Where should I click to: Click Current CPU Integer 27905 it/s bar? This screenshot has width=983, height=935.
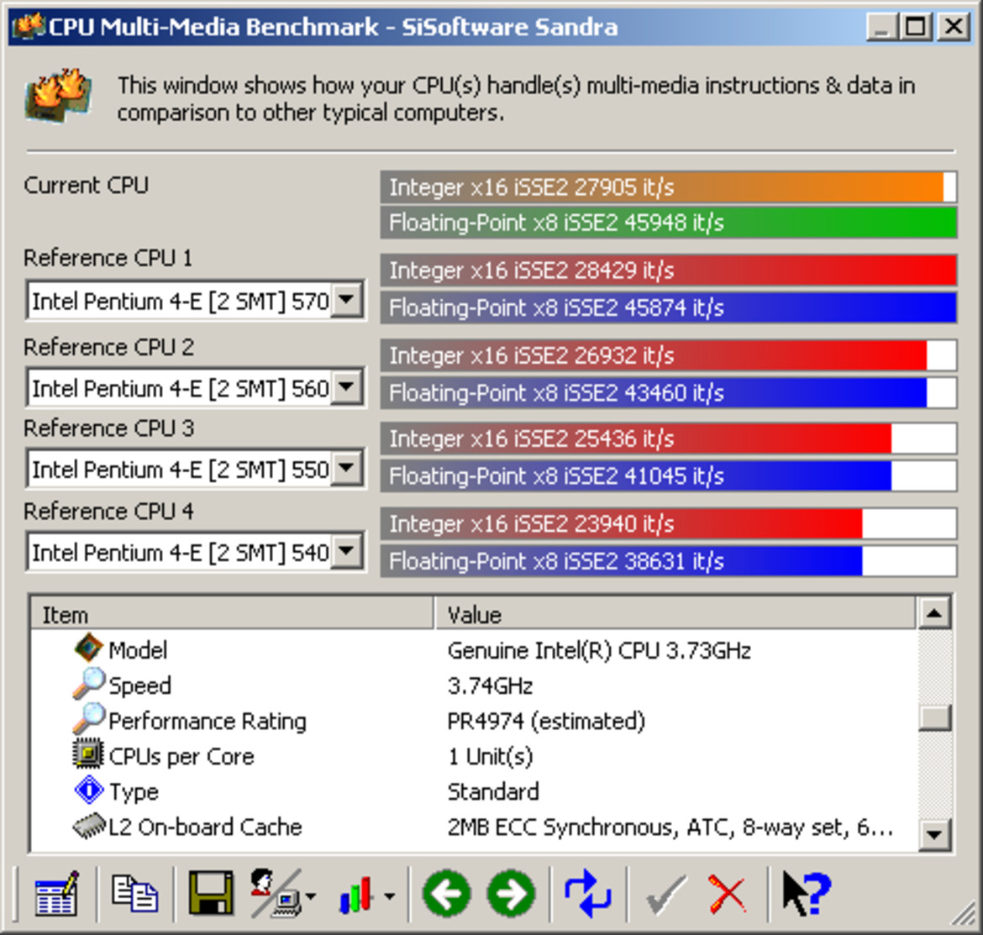(668, 186)
